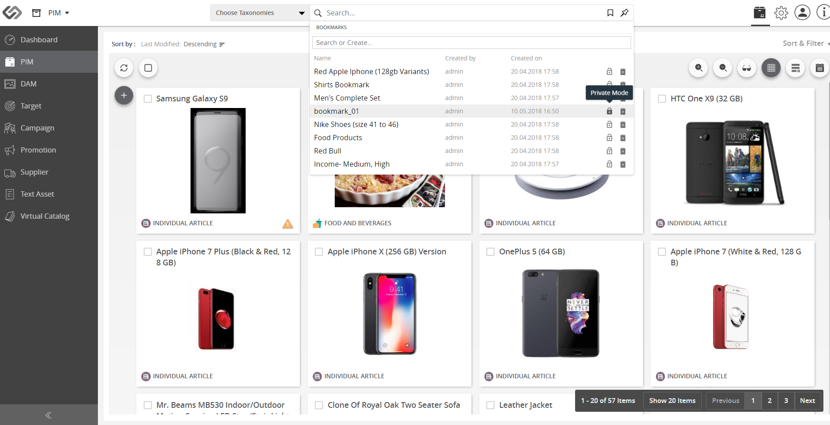Image resolution: width=830 pixels, height=425 pixels.
Task: Switch to grid tile view
Action: [771, 68]
